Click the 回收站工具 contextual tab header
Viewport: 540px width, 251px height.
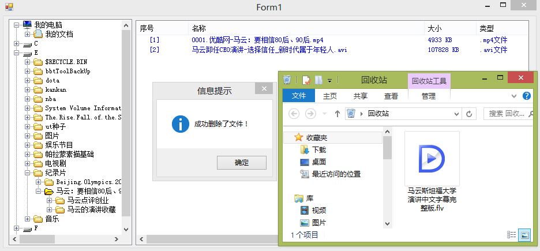(429, 81)
